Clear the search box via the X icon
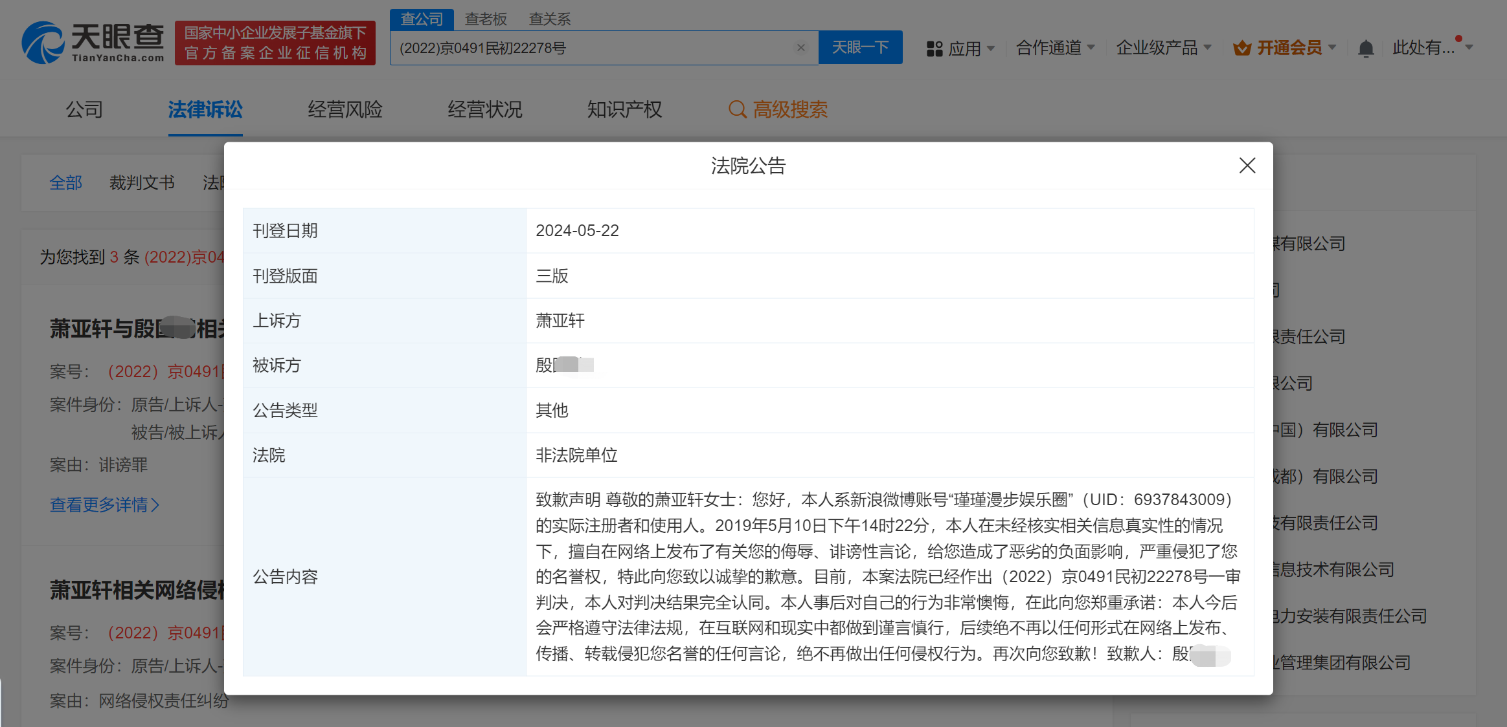Screen dimensions: 1507x727 (801, 47)
